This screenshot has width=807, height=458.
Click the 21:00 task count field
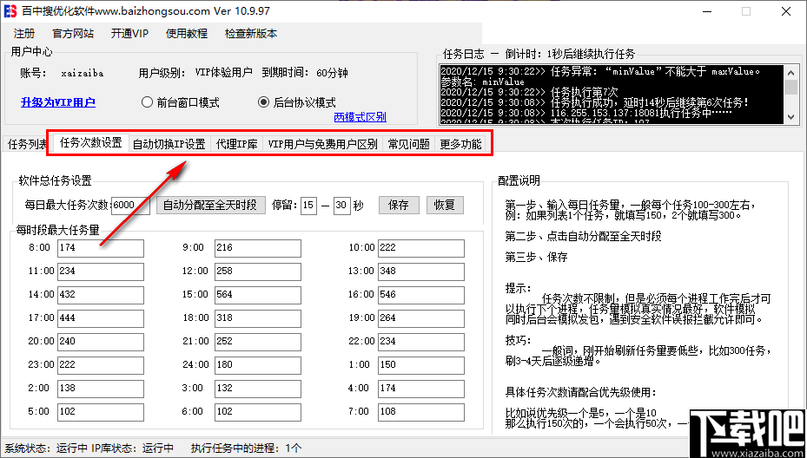pyautogui.click(x=258, y=341)
